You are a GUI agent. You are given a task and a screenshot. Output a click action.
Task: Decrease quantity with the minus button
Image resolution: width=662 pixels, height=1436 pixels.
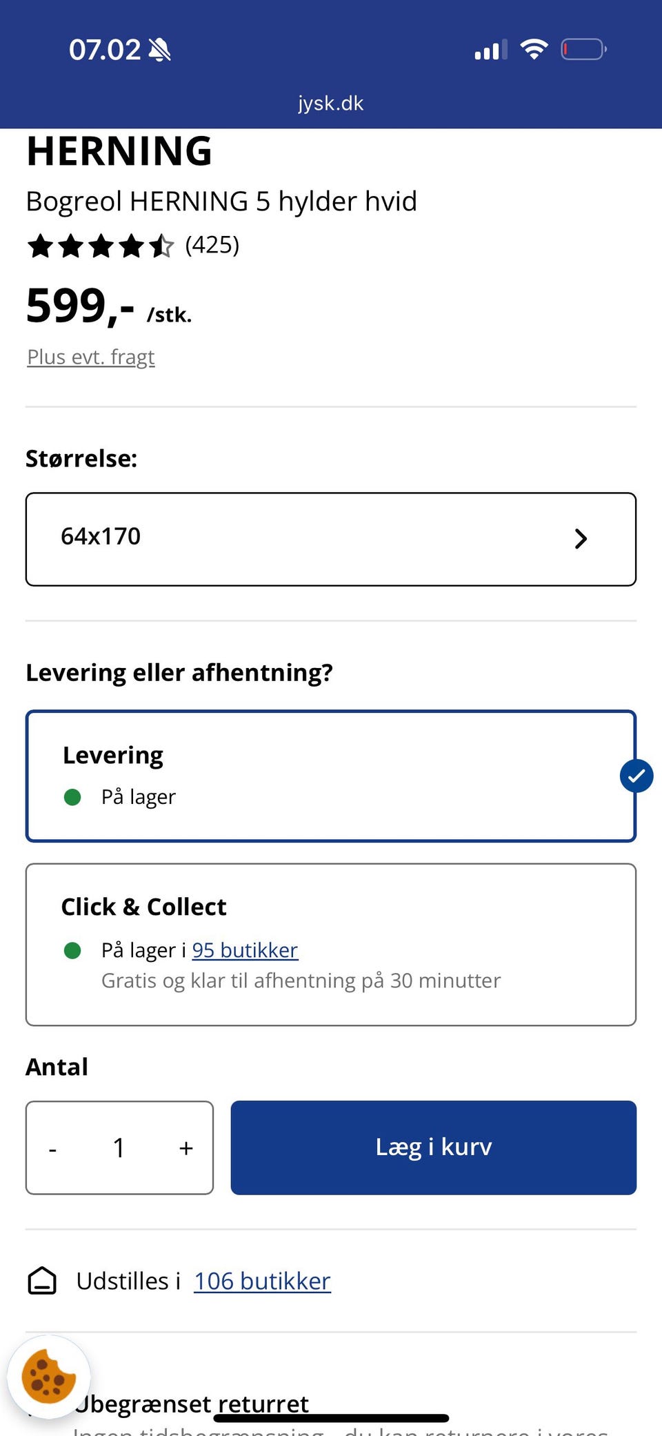[52, 1148]
